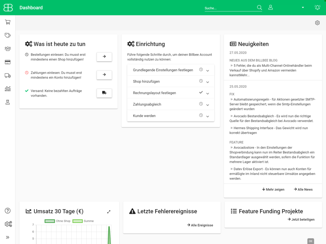Viewport: 326px width, 244px height.
Task: Click arrow button for Bestellungen einlesen
Action: [x=104, y=57]
